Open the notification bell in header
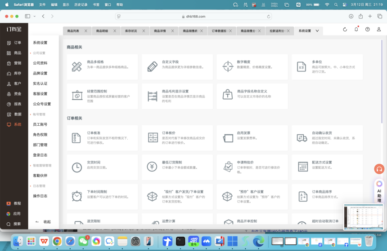 (356, 29)
